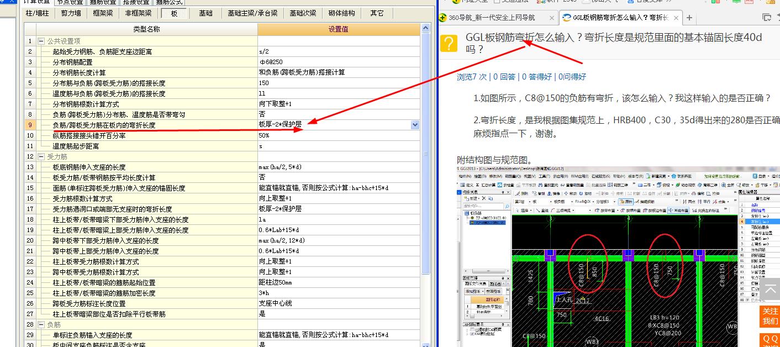Click value max(ha/2,5*d) in row 13
780x347 pixels.
point(339,167)
